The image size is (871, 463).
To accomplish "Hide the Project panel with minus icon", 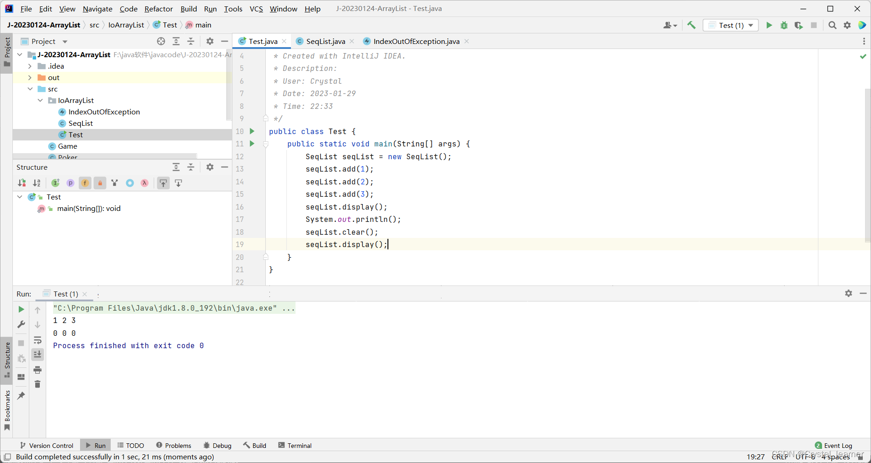I will click(x=225, y=41).
